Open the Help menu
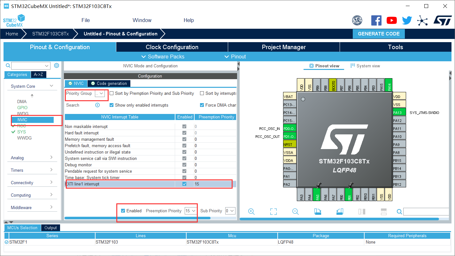The width and height of the screenshot is (455, 256). (189, 20)
